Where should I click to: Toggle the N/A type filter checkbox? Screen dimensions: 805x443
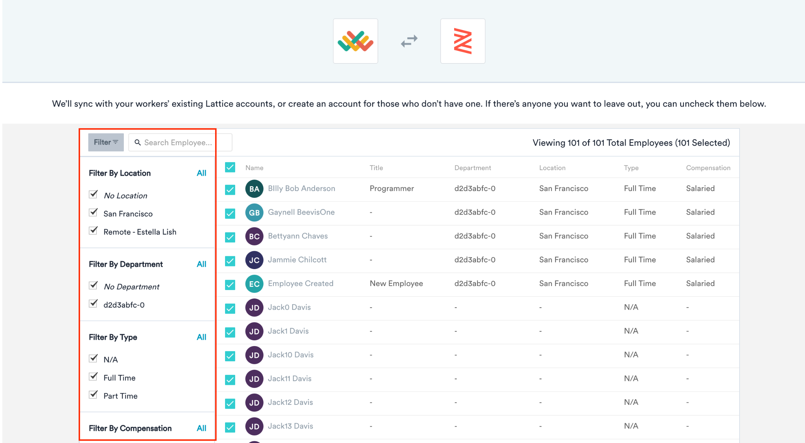click(x=93, y=359)
